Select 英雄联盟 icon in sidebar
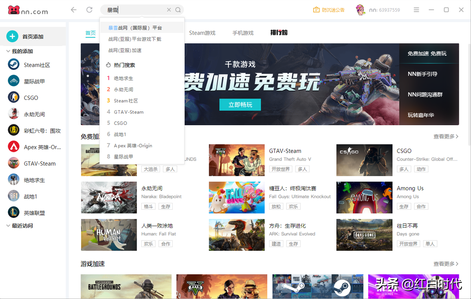 pyautogui.click(x=14, y=213)
